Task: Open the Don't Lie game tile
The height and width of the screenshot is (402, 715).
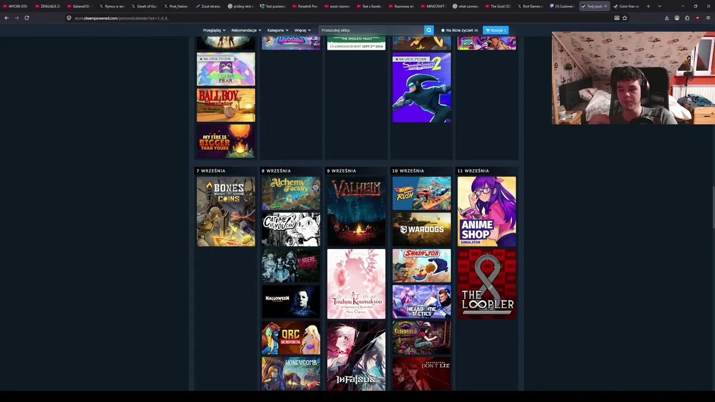Action: pyautogui.click(x=422, y=374)
